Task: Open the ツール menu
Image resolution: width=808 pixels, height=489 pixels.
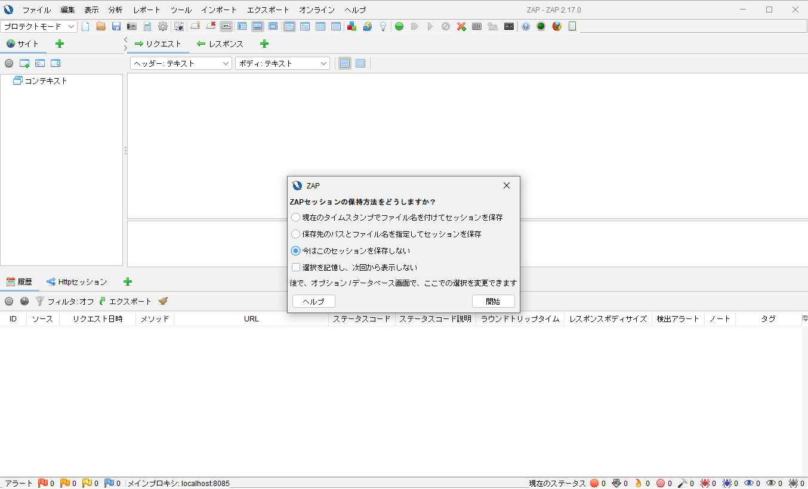Action: [x=181, y=10]
